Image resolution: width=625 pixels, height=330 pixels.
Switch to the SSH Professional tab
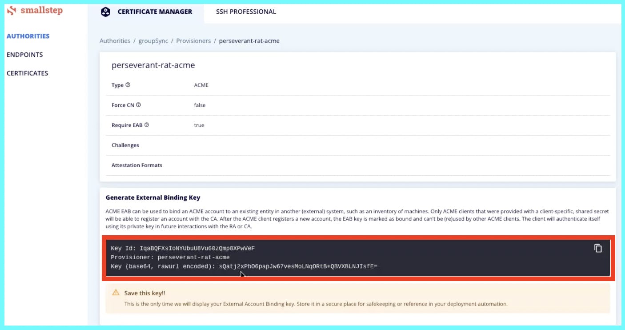(245, 12)
